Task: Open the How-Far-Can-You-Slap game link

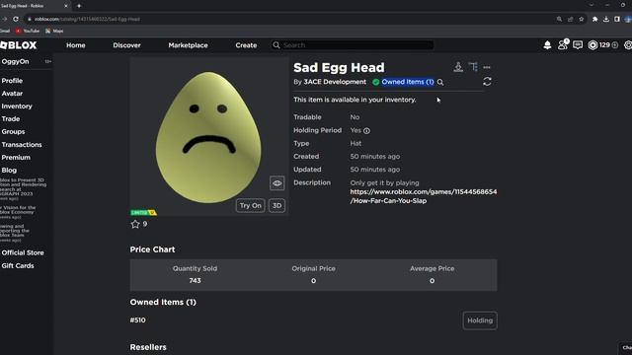Action: 424,196
